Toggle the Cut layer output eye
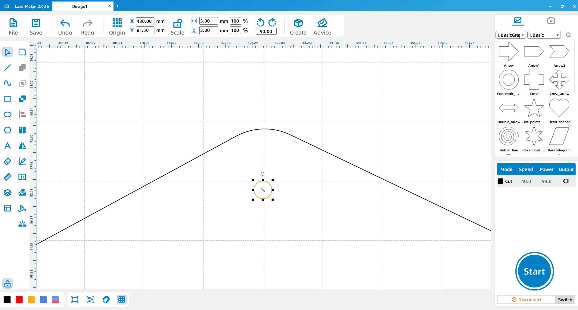Viewport: 578px width, 310px height. tap(566, 181)
